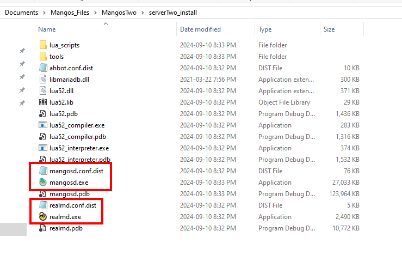Image resolution: width=402 pixels, height=261 pixels.
Task: Click the pin icon beside lua52.lib row
Action: coord(22,104)
